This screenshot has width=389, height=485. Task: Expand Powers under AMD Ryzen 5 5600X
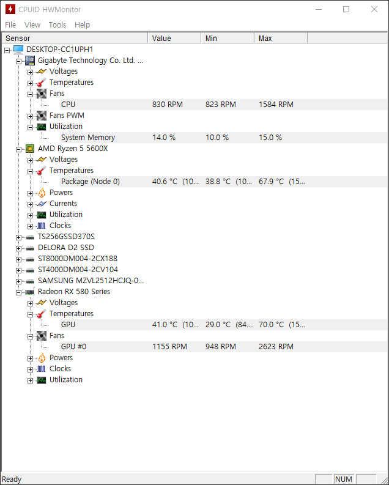30,193
